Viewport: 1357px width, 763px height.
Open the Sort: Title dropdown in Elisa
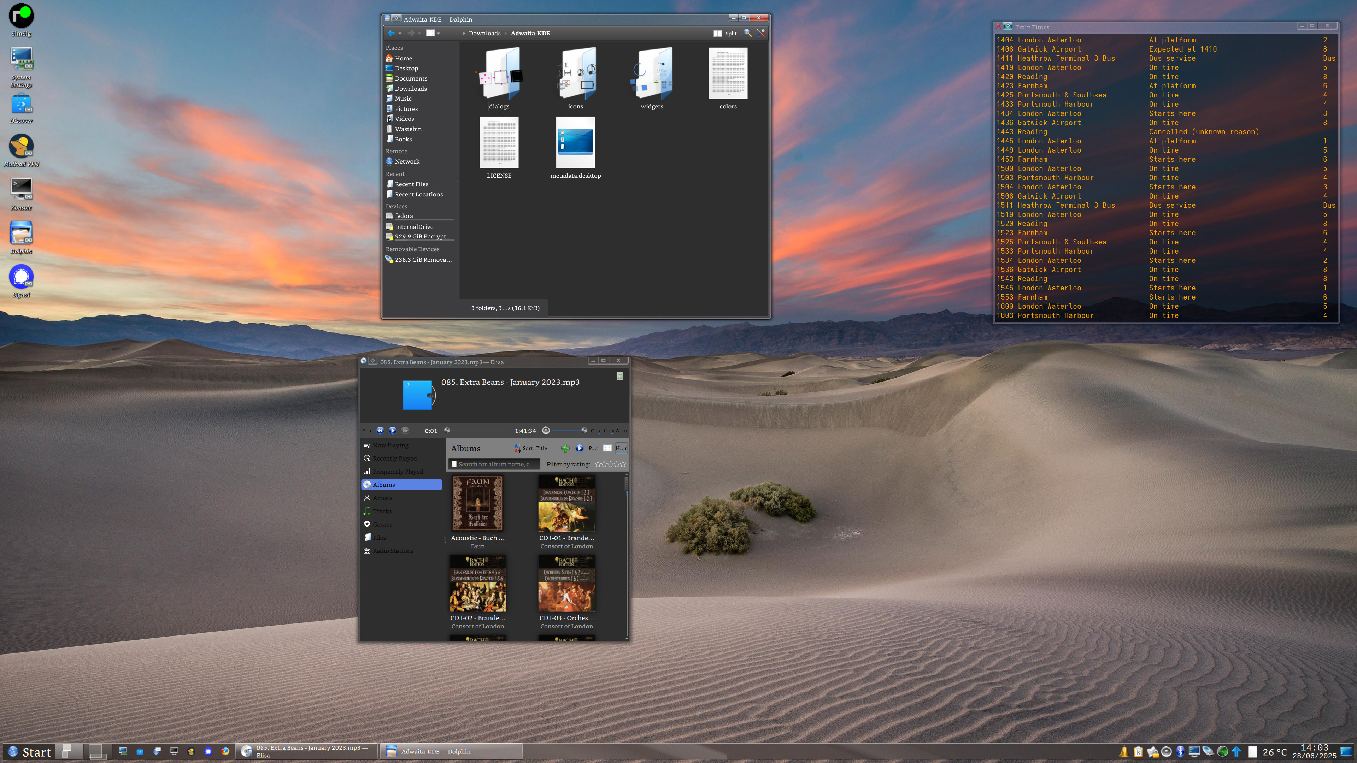click(530, 448)
